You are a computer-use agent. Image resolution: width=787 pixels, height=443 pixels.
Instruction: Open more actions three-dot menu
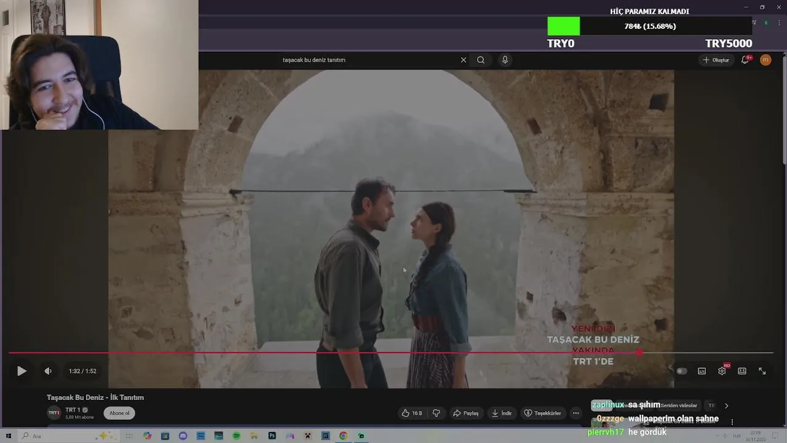(x=575, y=413)
